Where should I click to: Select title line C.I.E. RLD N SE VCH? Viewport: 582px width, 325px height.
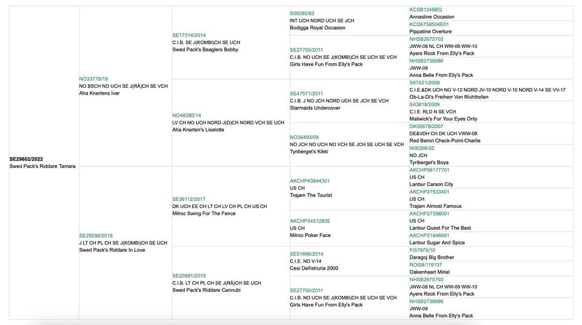[433, 112]
